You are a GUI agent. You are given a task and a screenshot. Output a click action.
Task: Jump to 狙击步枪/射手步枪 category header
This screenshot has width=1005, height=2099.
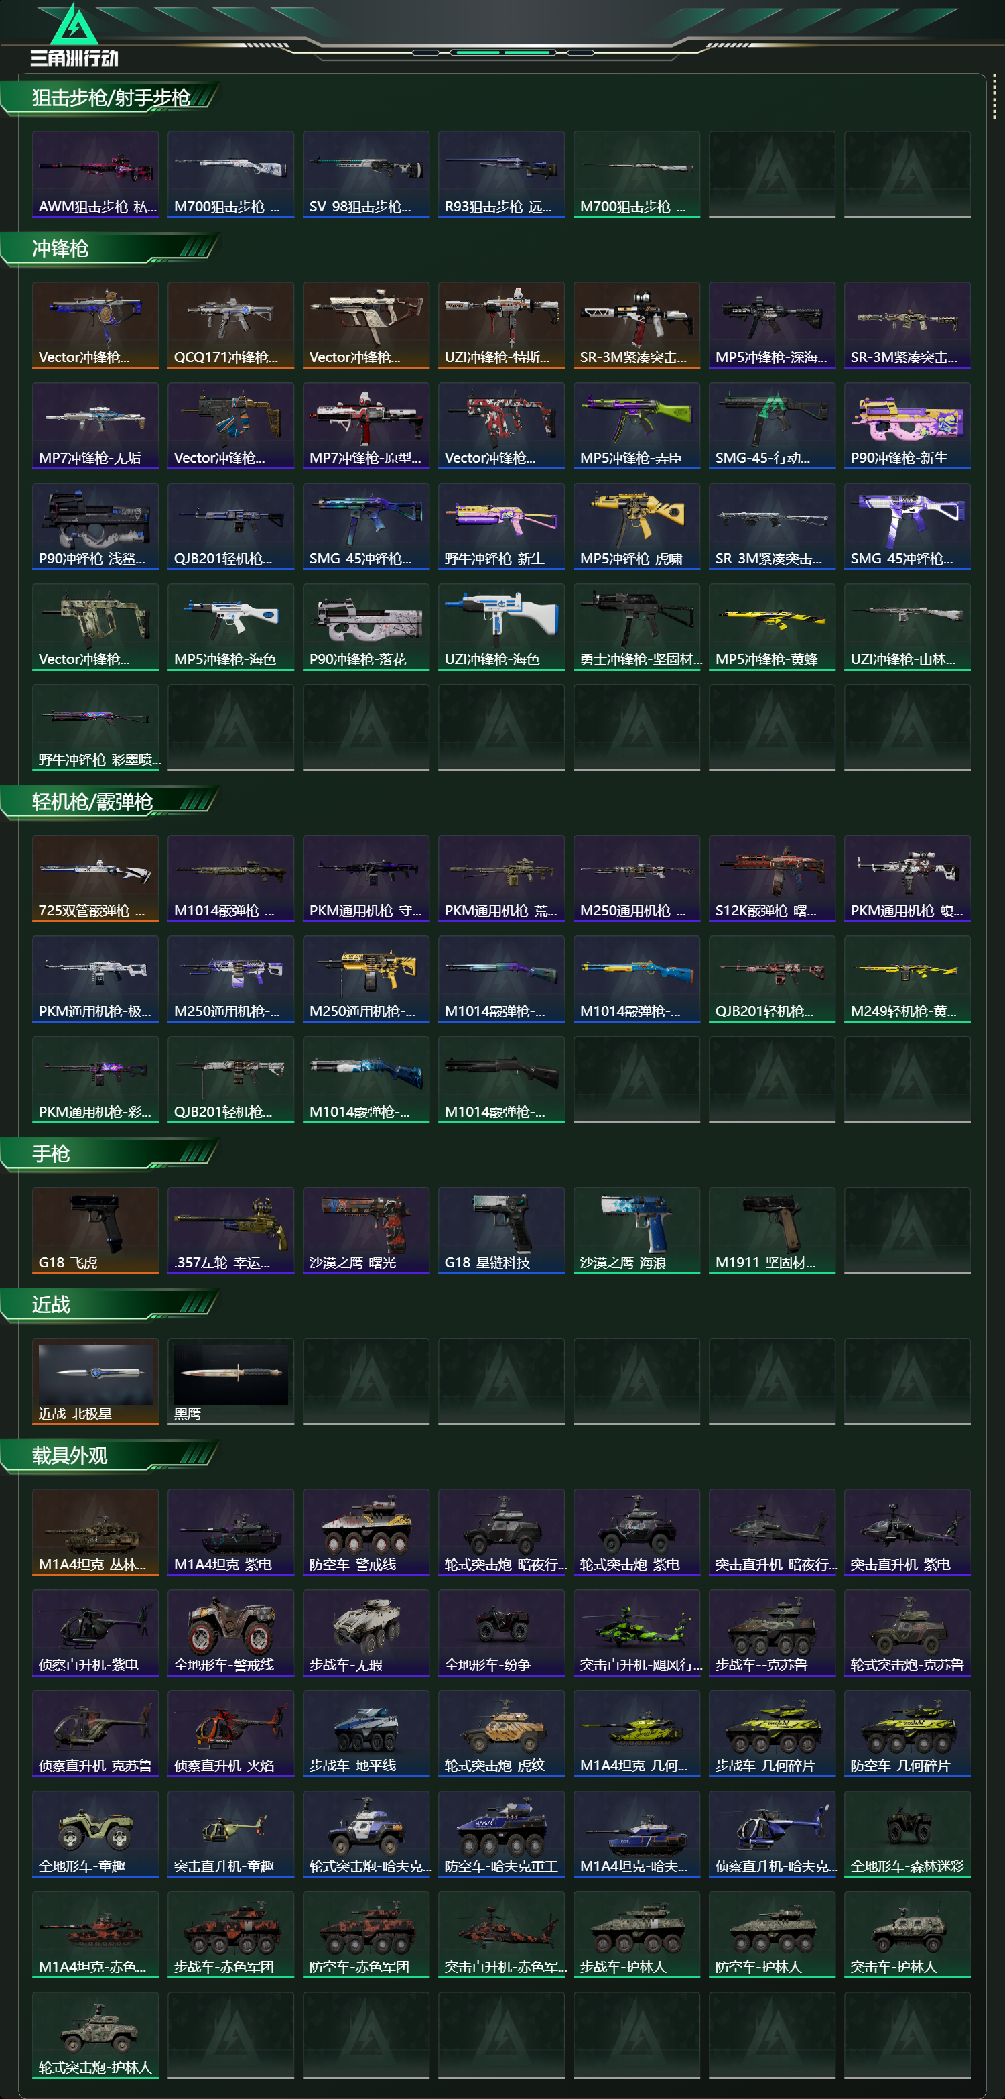111,98
